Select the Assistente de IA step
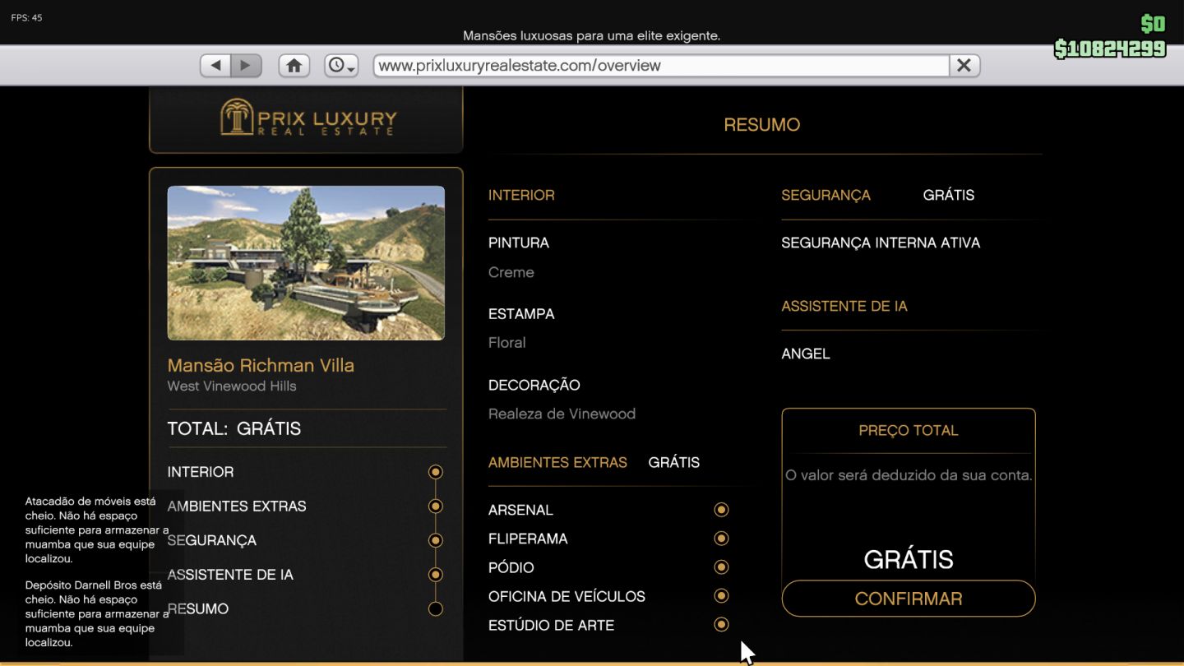Viewport: 1184px width, 666px height. tap(230, 575)
